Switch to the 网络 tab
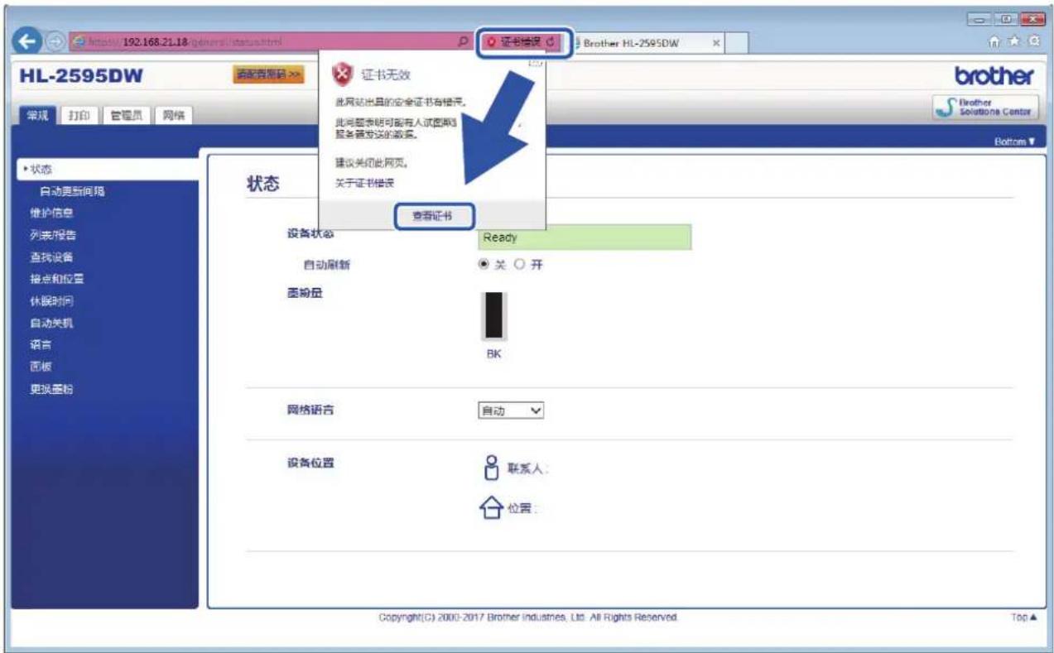Viewport: 1054px width, 653px height. tap(173, 115)
